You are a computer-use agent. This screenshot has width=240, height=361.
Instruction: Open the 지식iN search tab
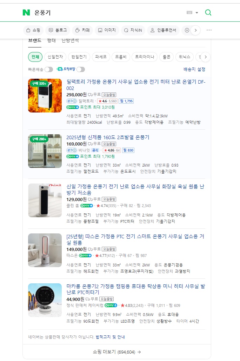[x=133, y=30]
